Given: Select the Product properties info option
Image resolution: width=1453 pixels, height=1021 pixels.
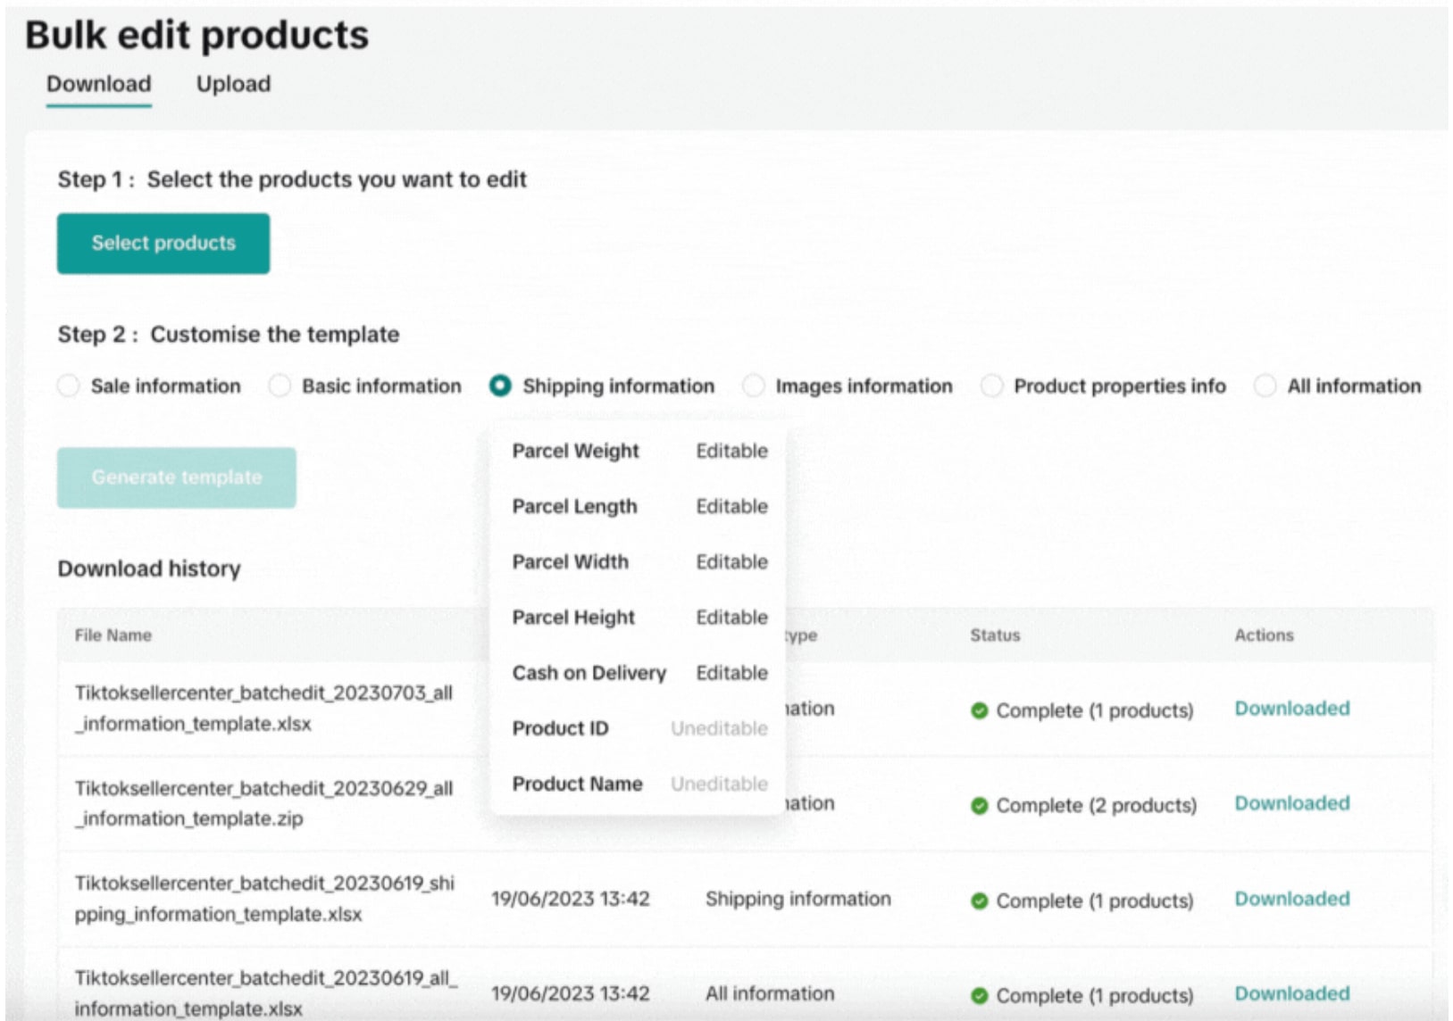Looking at the screenshot, I should pyautogui.click(x=991, y=386).
